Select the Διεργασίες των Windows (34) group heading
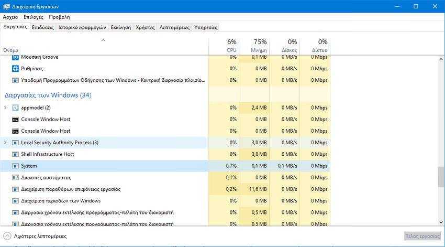The height and width of the screenshot is (247, 445). point(48,95)
